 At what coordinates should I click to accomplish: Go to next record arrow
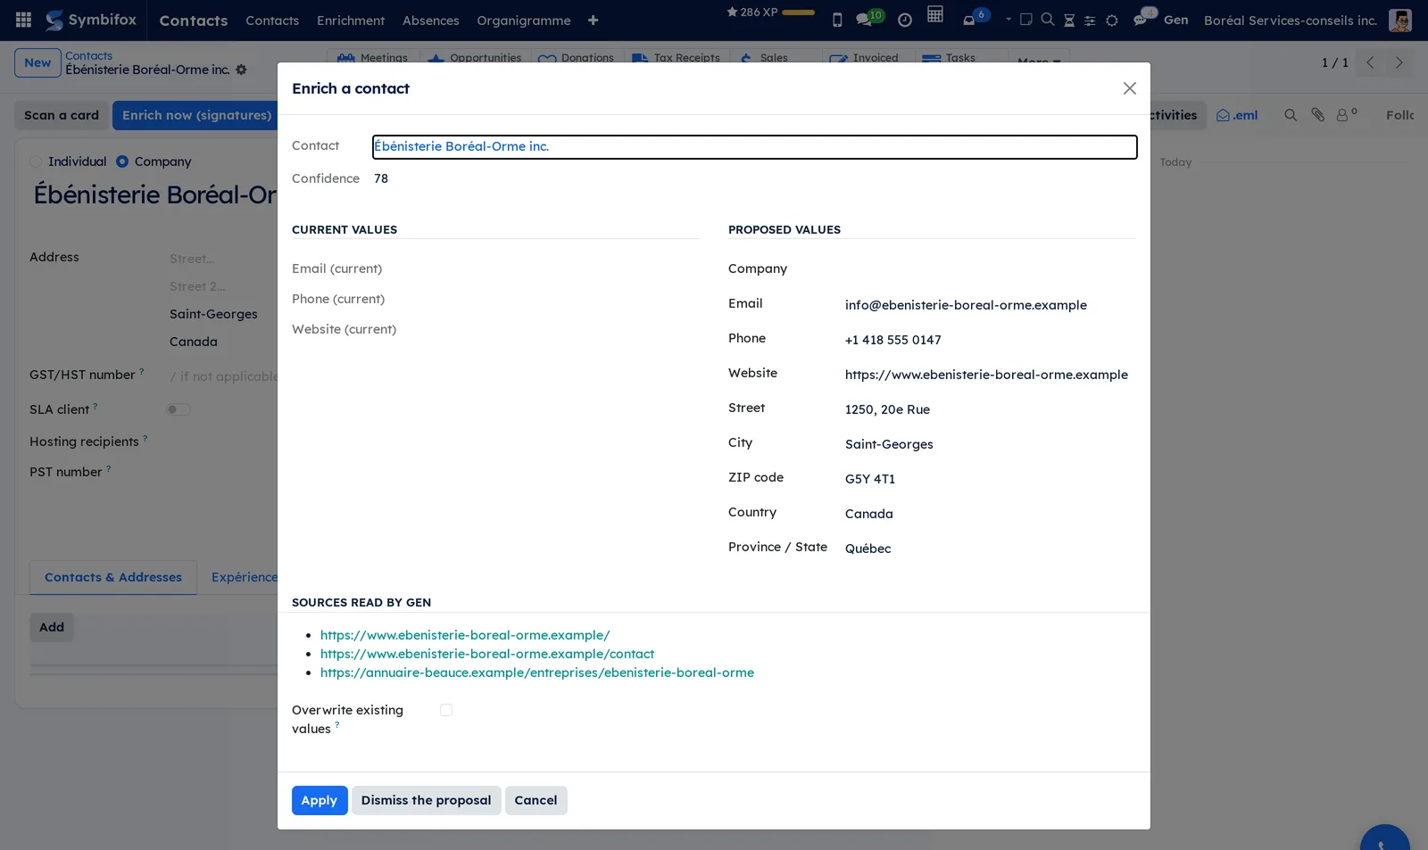(1399, 62)
